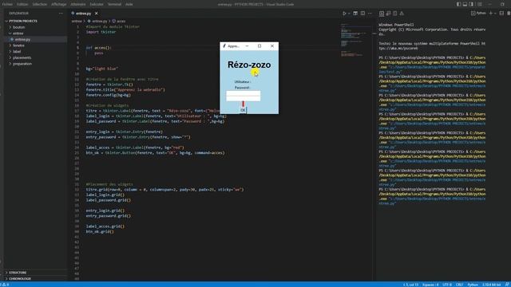Expand the preparation folder
This screenshot has height=287, width=511.
click(35, 64)
